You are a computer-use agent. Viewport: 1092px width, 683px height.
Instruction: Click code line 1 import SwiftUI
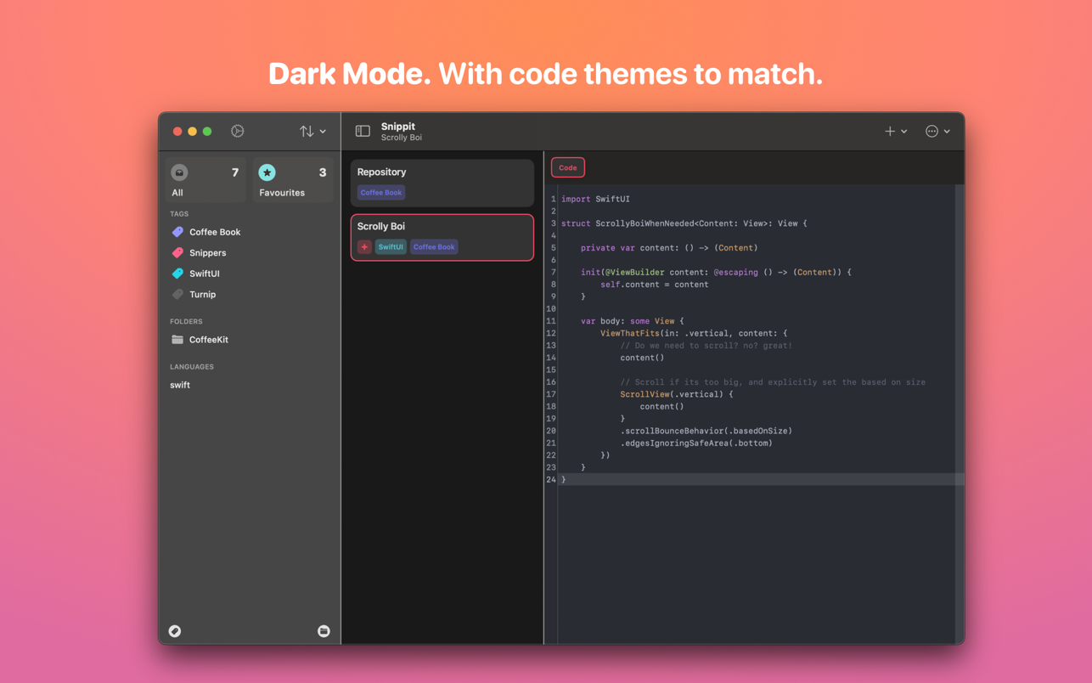tap(595, 200)
